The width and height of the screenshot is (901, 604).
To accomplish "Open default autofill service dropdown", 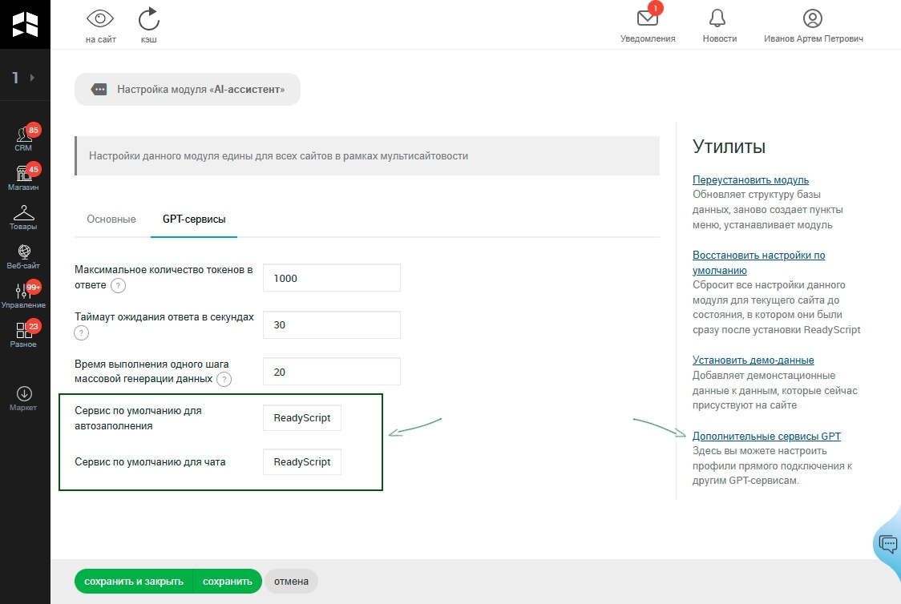I will 301,418.
